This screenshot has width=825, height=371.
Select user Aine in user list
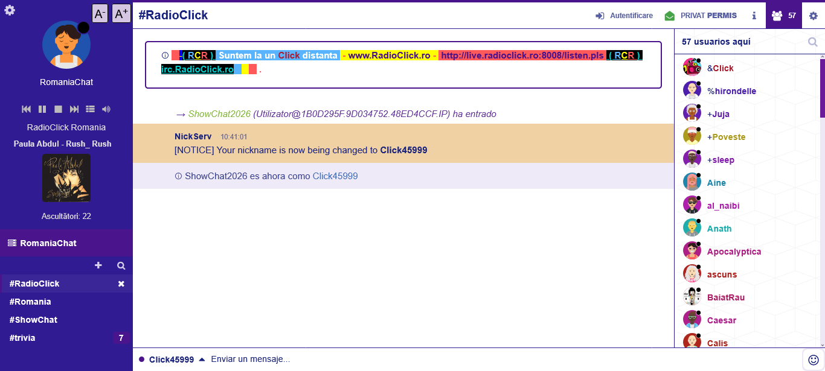717,183
